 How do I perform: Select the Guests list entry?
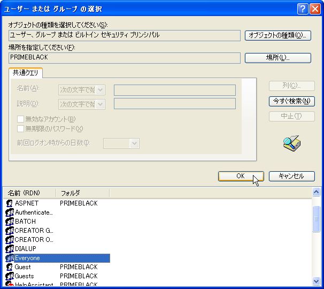click(x=24, y=276)
